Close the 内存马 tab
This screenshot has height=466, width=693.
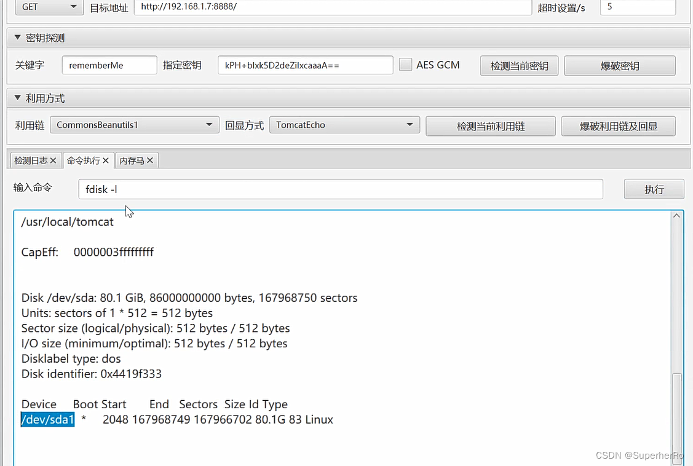pyautogui.click(x=150, y=160)
